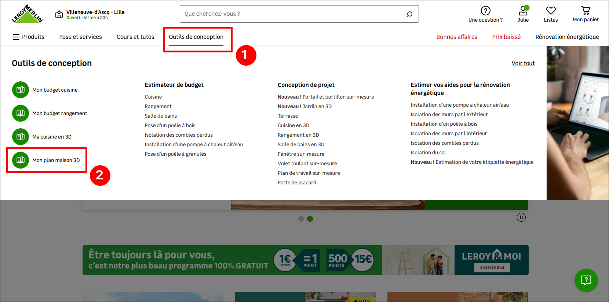The height and width of the screenshot is (302, 609).
Task: Open Estimation de votre étiquette énergétique
Action: pyautogui.click(x=472, y=162)
